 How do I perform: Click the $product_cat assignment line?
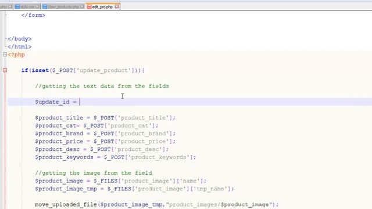97,125
